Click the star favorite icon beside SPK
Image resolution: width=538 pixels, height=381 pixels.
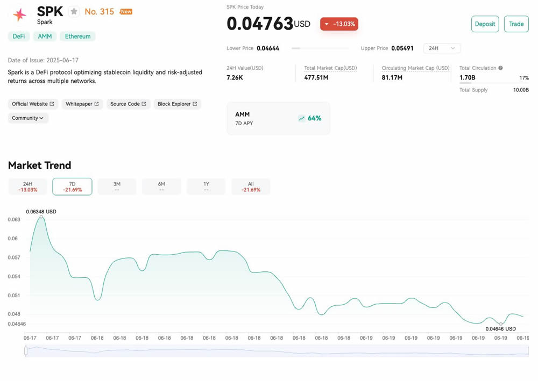click(74, 11)
